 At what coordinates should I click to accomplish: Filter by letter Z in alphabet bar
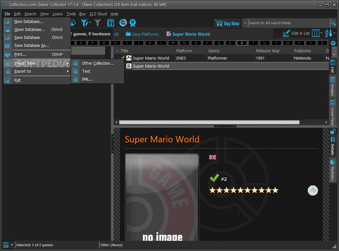click(x=322, y=43)
